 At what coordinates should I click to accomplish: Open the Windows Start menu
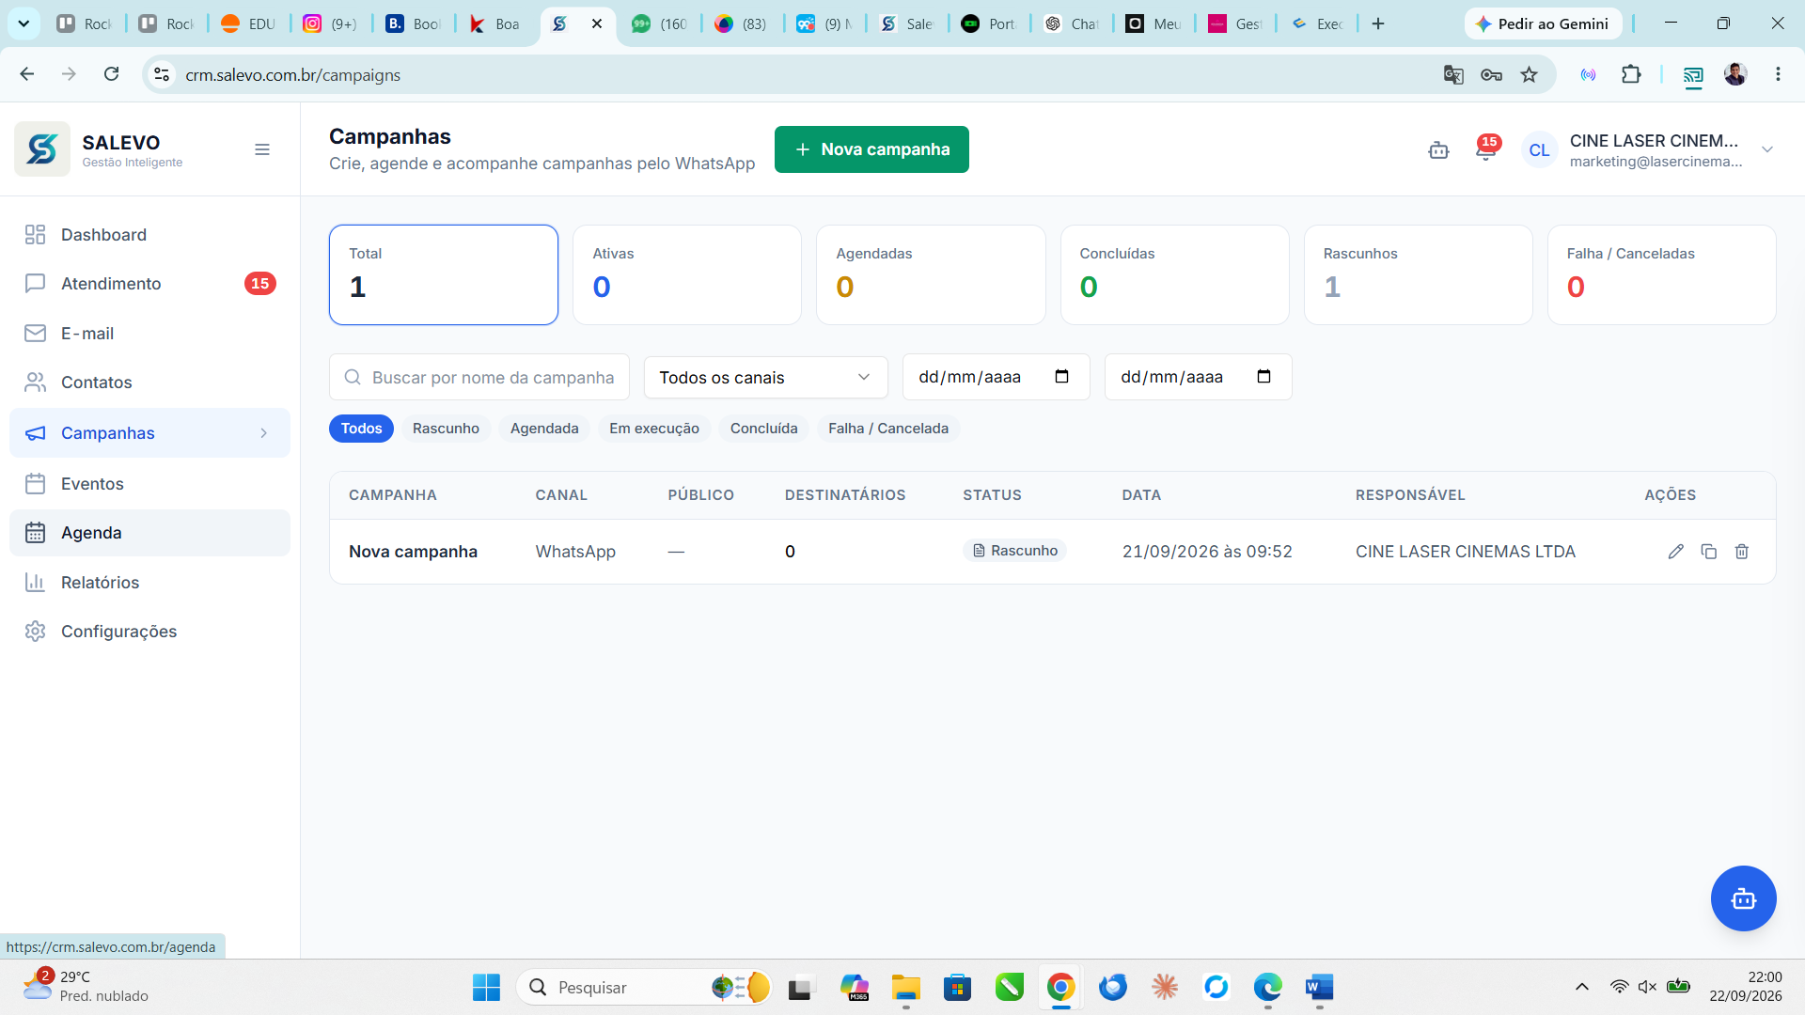pos(486,987)
